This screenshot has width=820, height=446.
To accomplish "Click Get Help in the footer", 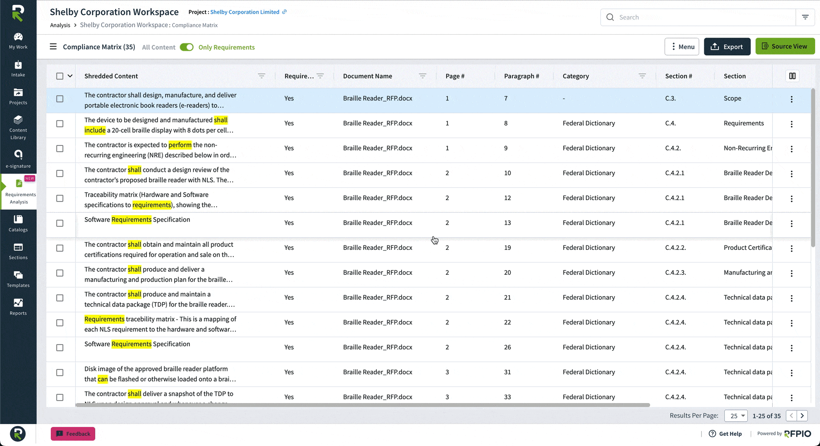I will click(725, 434).
